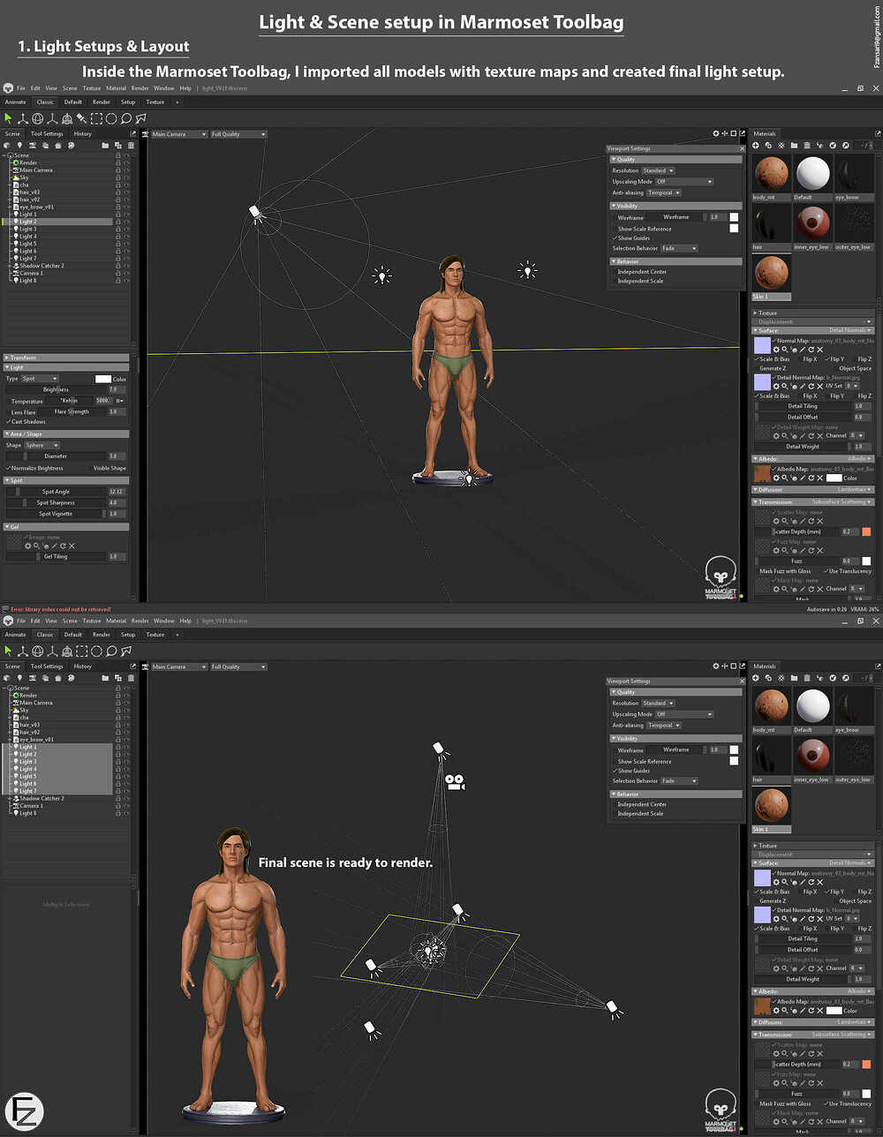
Task: Click the duplicate icon in upper Scene panel
Action: tap(118, 145)
